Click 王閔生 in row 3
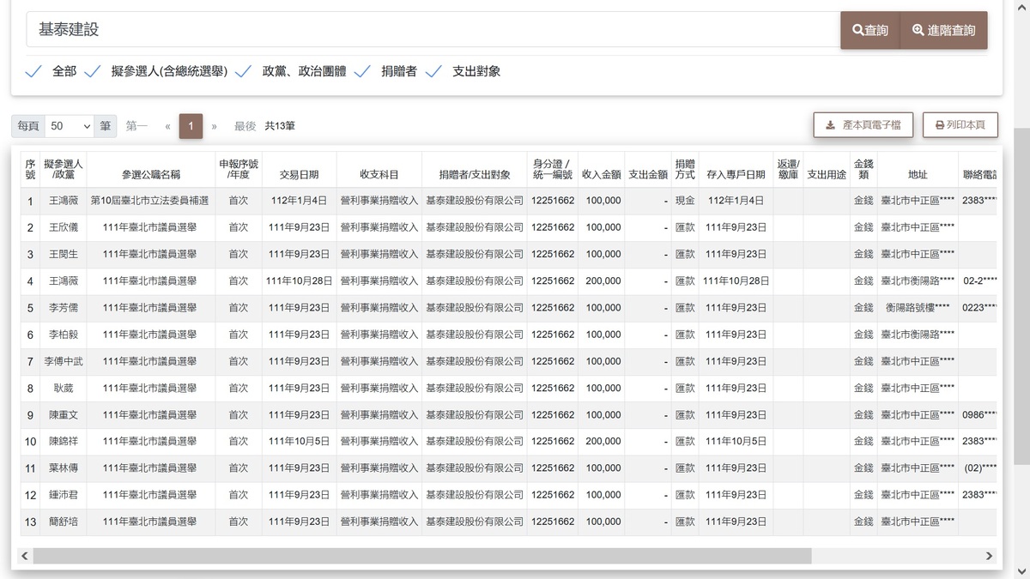1030x579 pixels. [x=64, y=254]
